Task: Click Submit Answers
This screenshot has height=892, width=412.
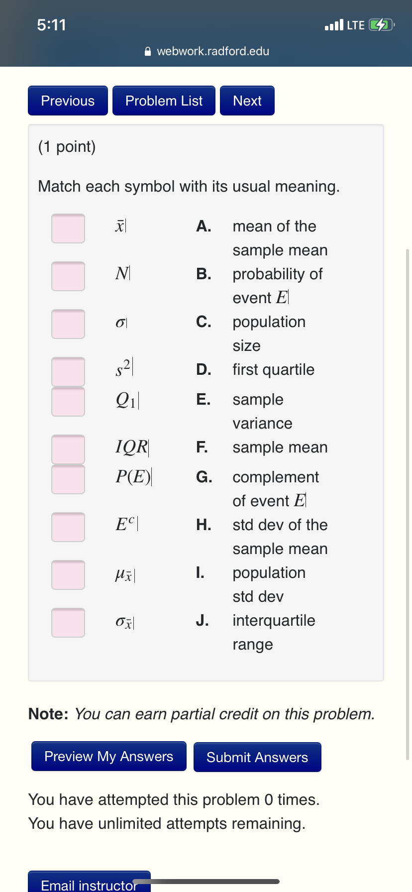Action: coord(257,757)
